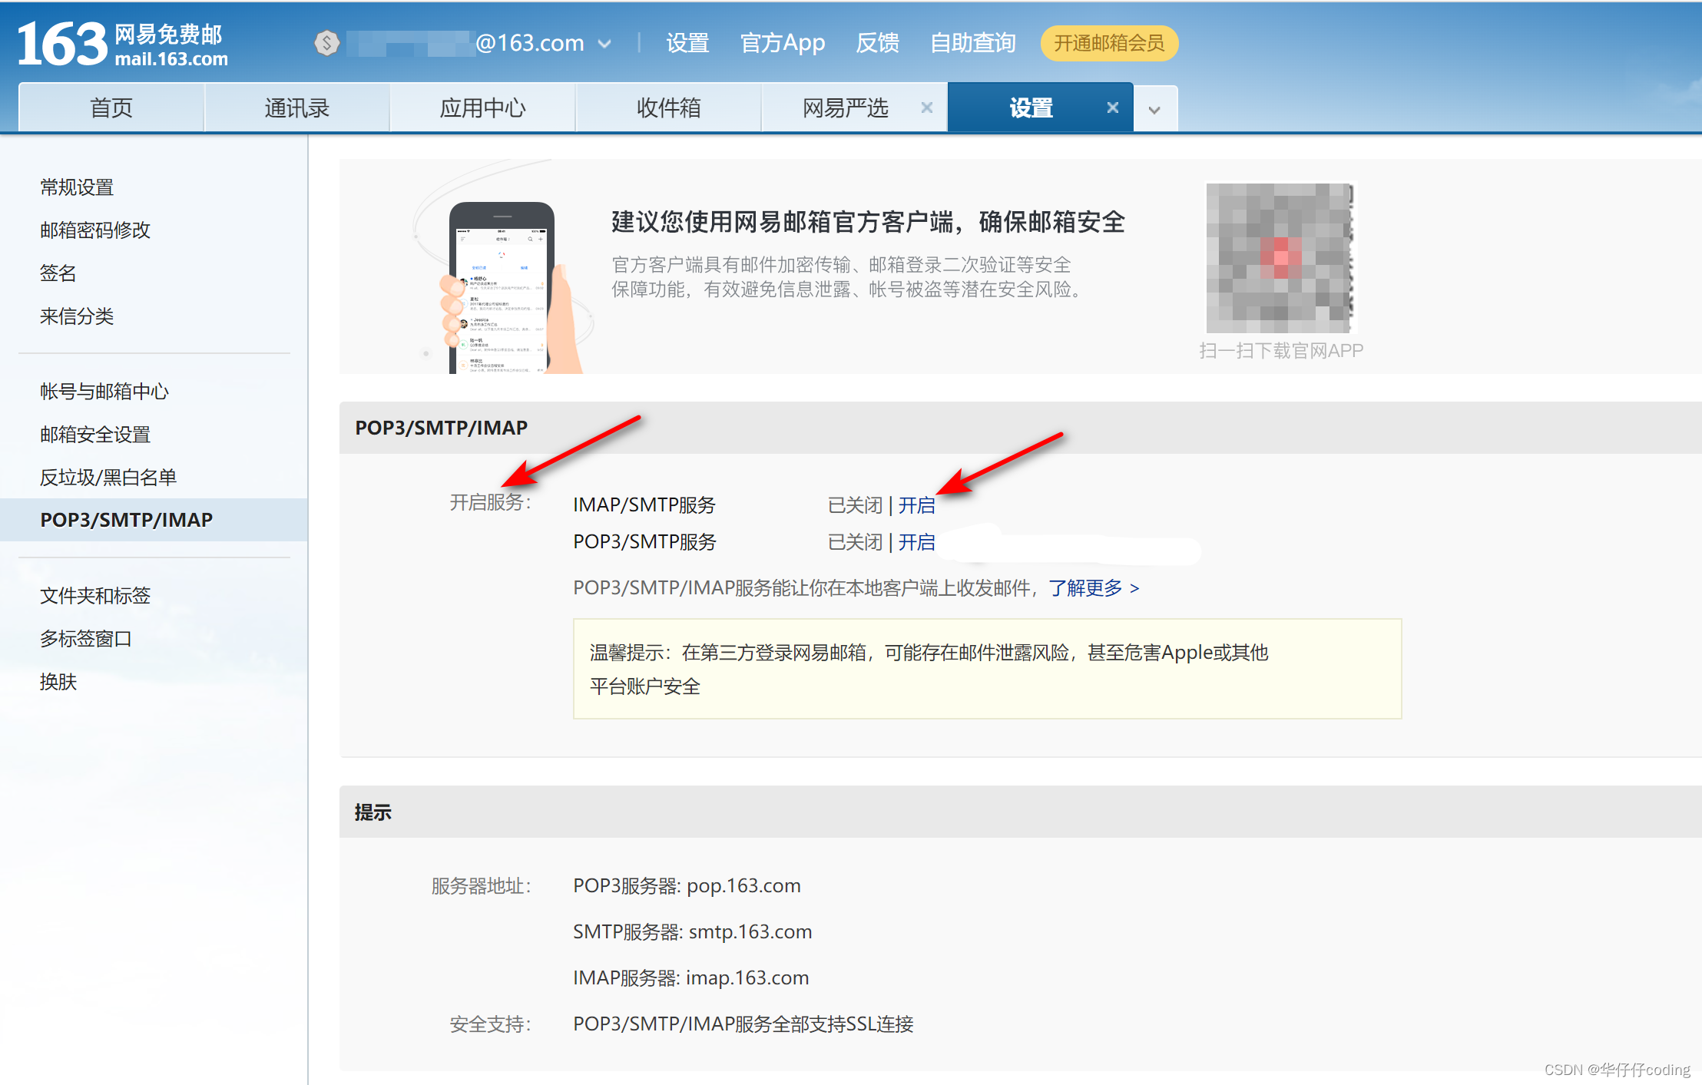Enable IMAP/SMTP服务 via 开启 link
The width and height of the screenshot is (1702, 1085).
[x=917, y=505]
